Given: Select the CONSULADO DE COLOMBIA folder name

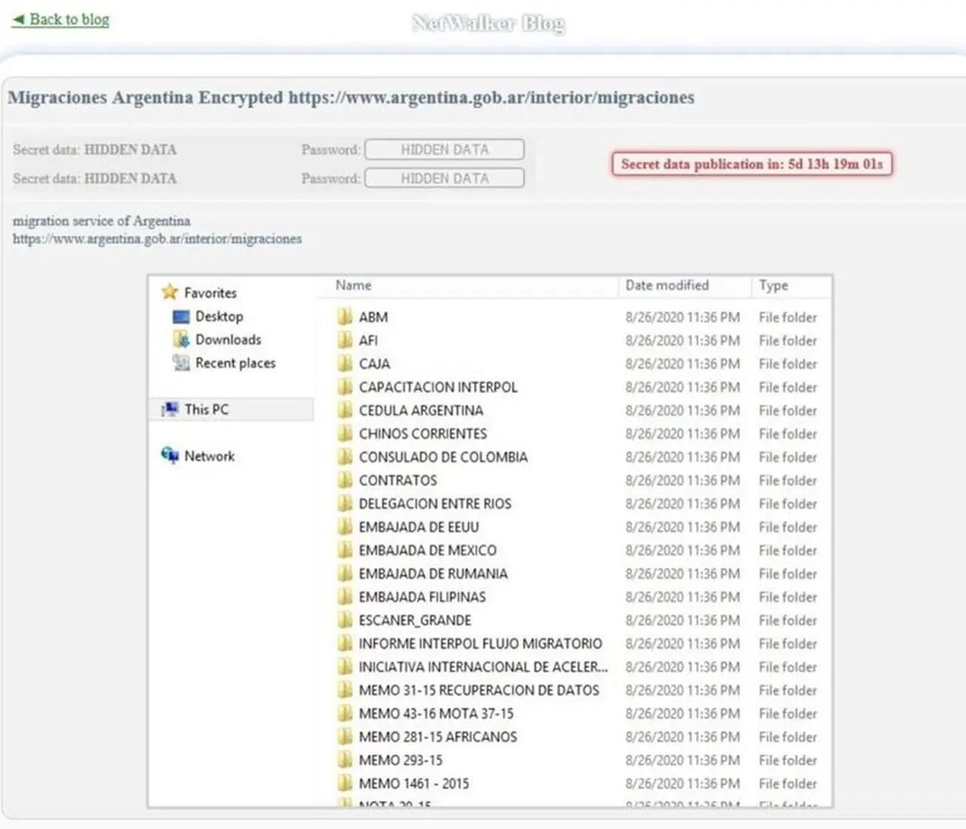Looking at the screenshot, I should coord(443,458).
